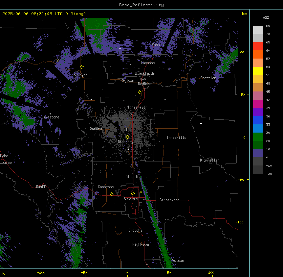Screen dimensions: 283x277
Task: Click the HighRiver map label
Action: pos(141,244)
